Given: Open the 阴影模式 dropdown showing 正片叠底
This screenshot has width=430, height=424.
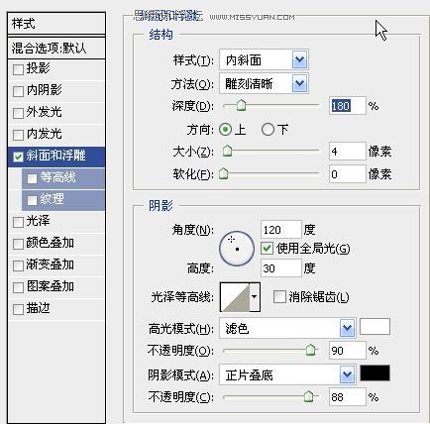Looking at the screenshot, I should 287,374.
